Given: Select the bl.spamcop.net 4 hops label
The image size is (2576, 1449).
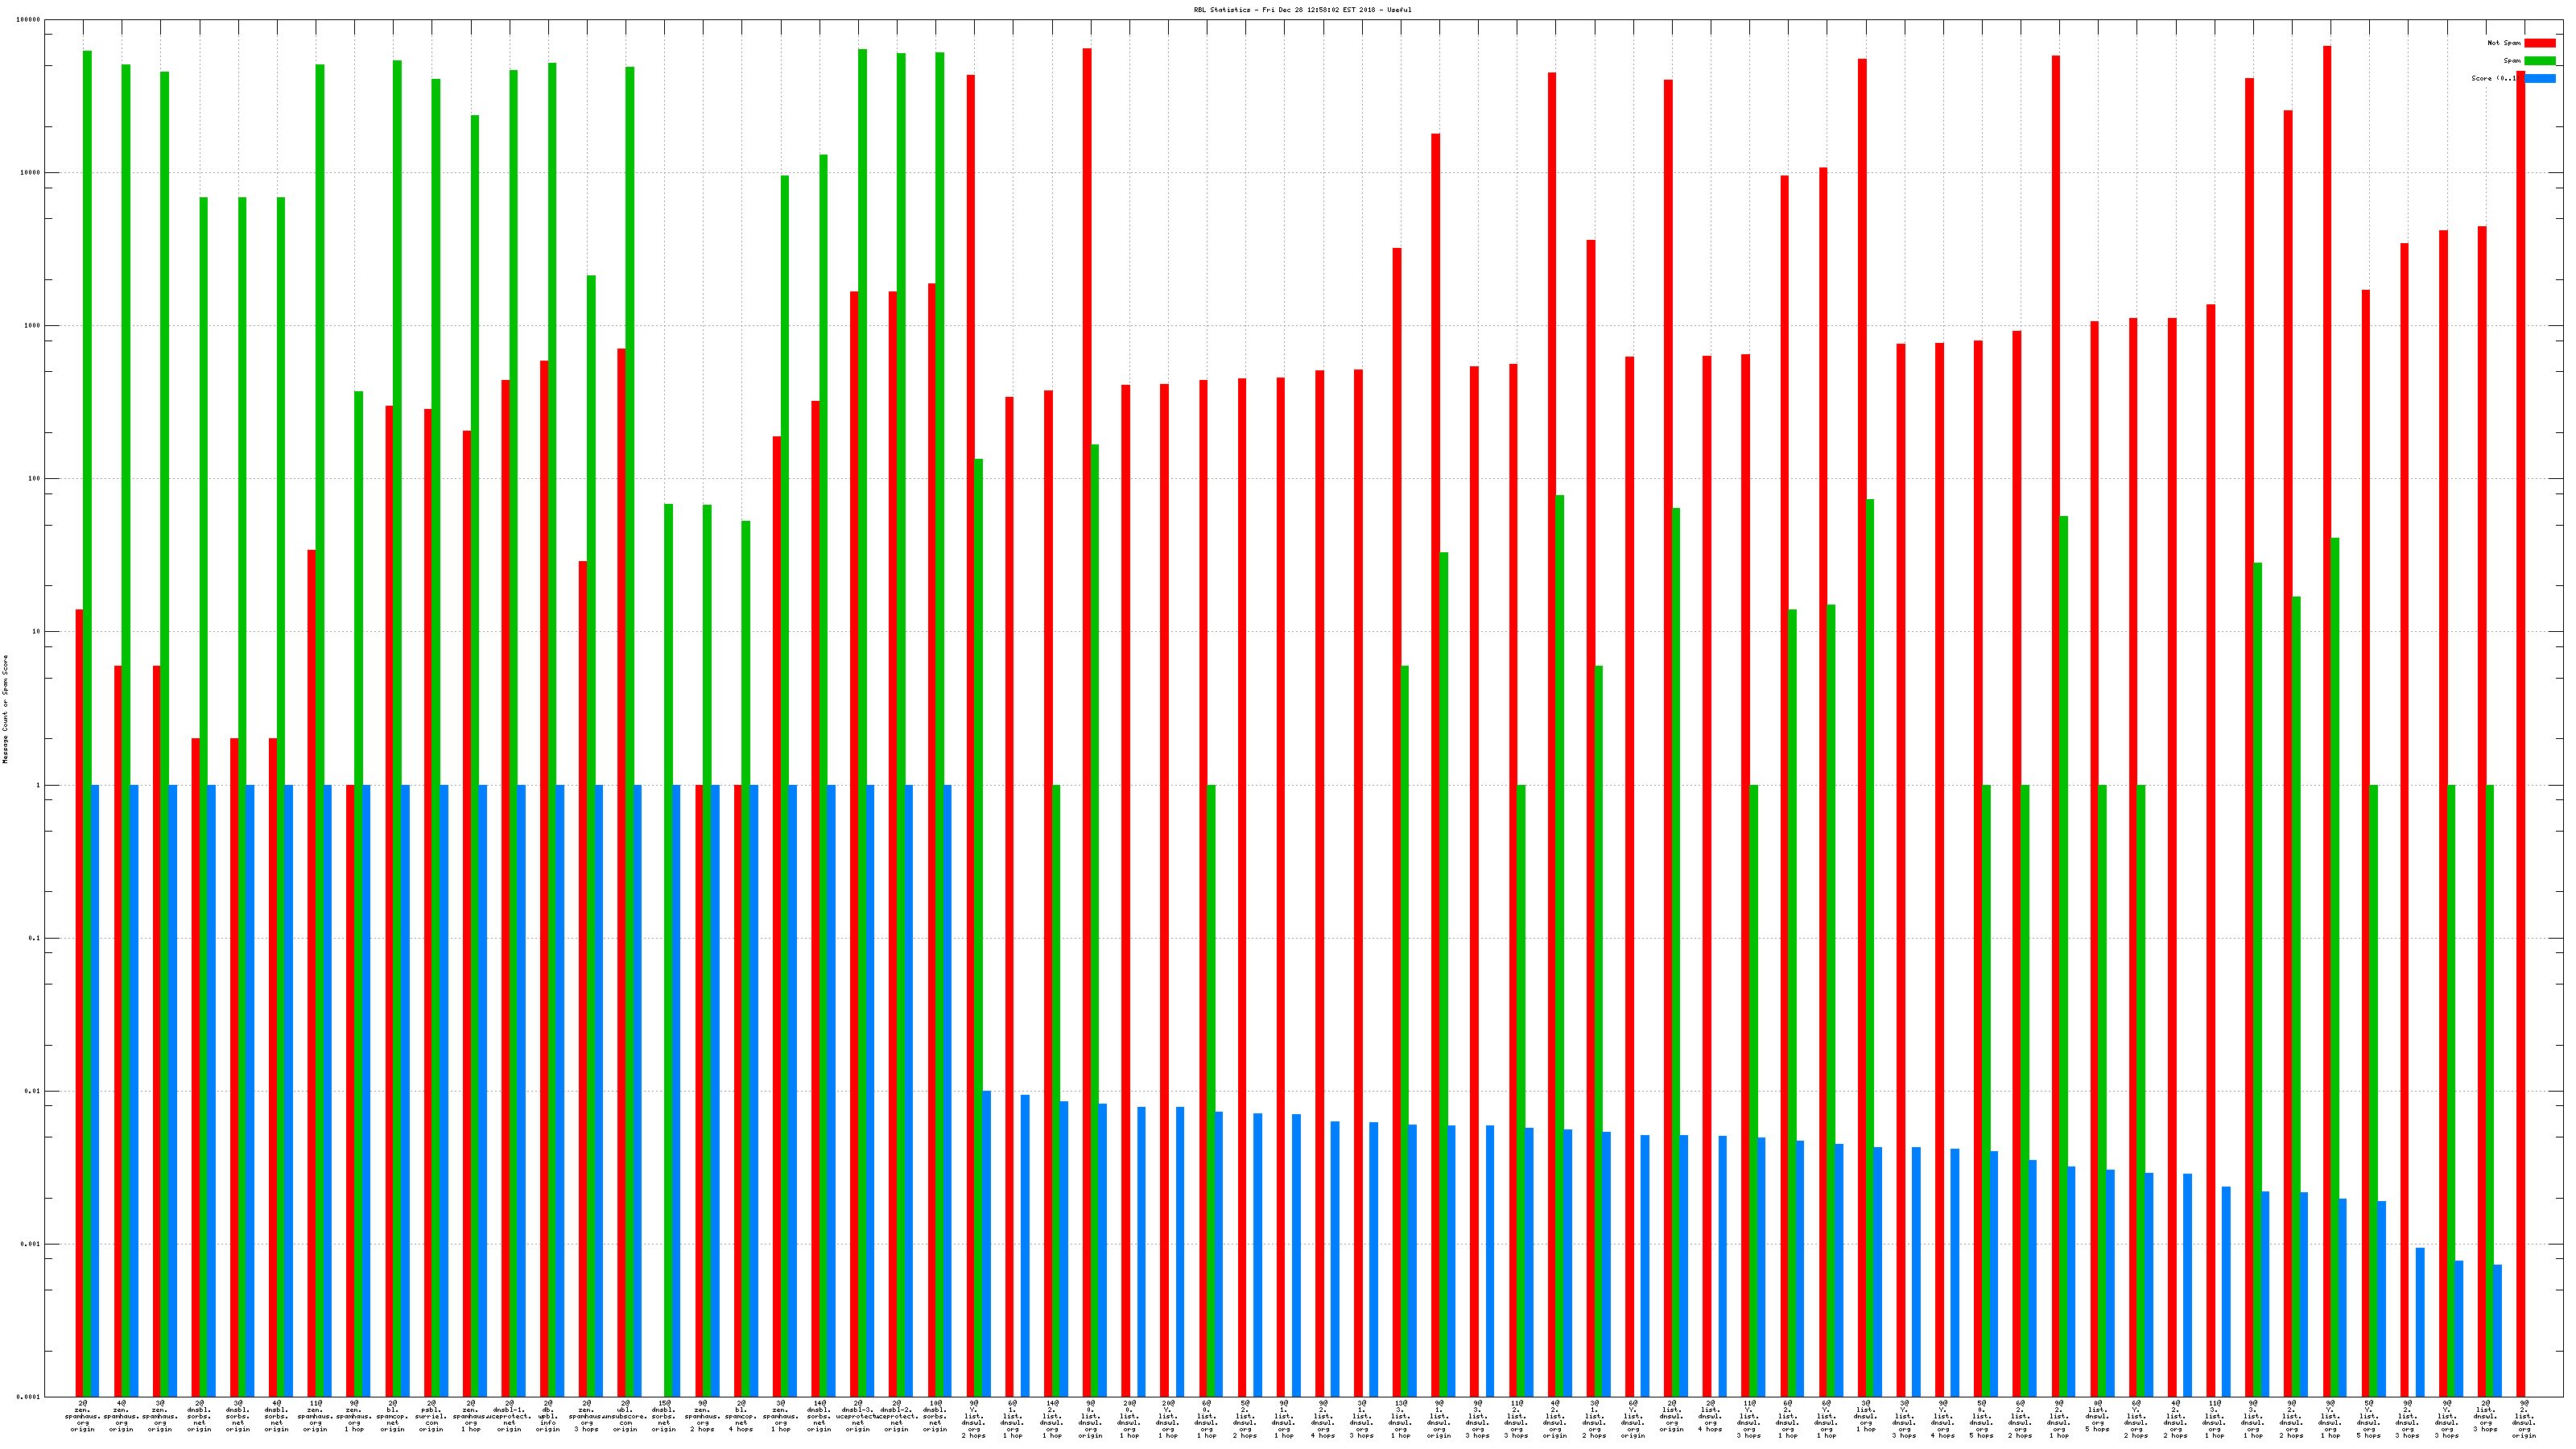Looking at the screenshot, I should pyautogui.click(x=741, y=1417).
